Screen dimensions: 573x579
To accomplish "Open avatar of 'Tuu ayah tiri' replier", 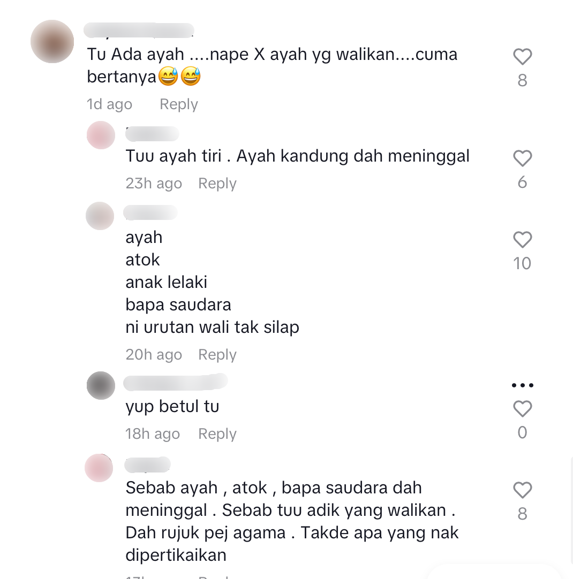I will [x=101, y=135].
